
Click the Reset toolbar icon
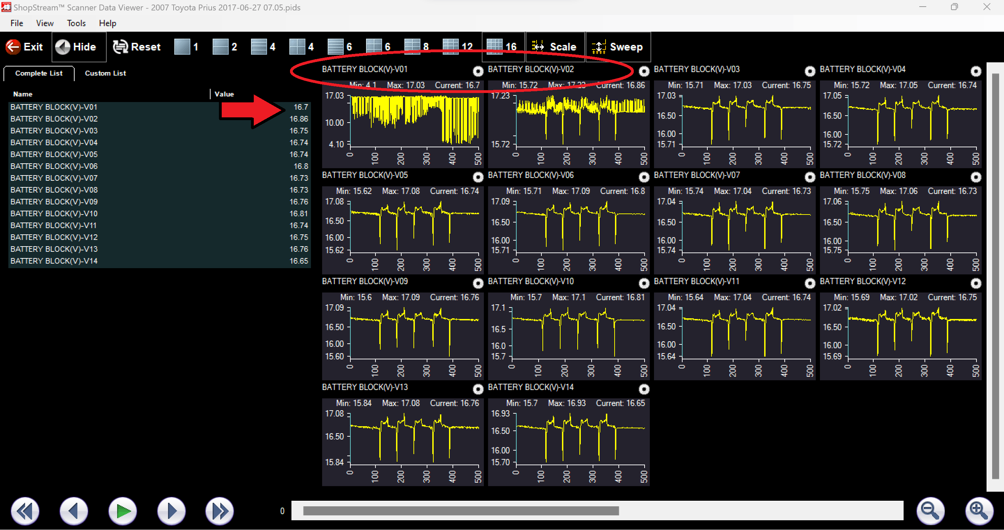point(136,46)
